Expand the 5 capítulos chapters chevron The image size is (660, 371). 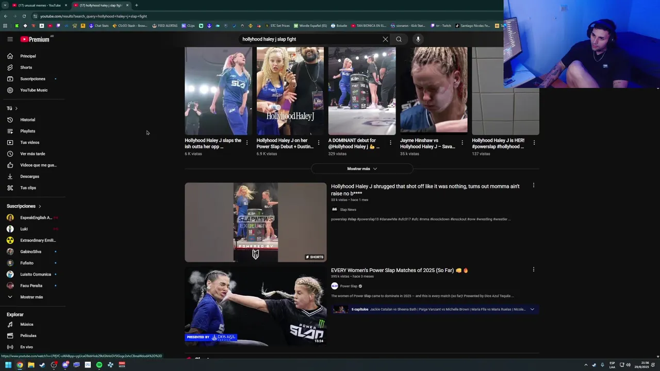coord(532,309)
